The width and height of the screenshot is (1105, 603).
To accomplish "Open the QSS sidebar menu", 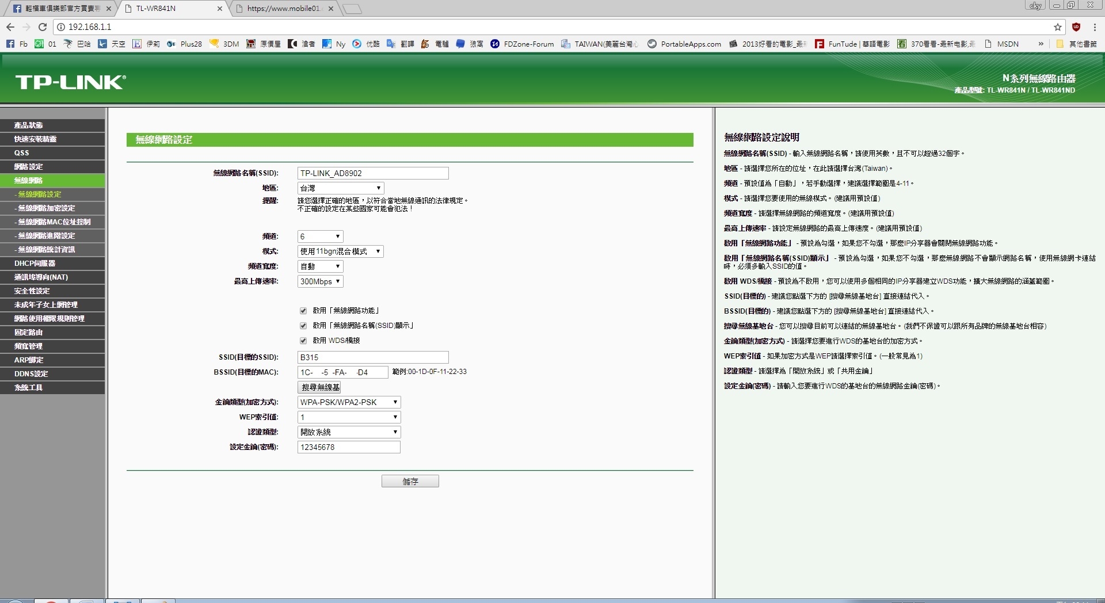I will [x=52, y=153].
